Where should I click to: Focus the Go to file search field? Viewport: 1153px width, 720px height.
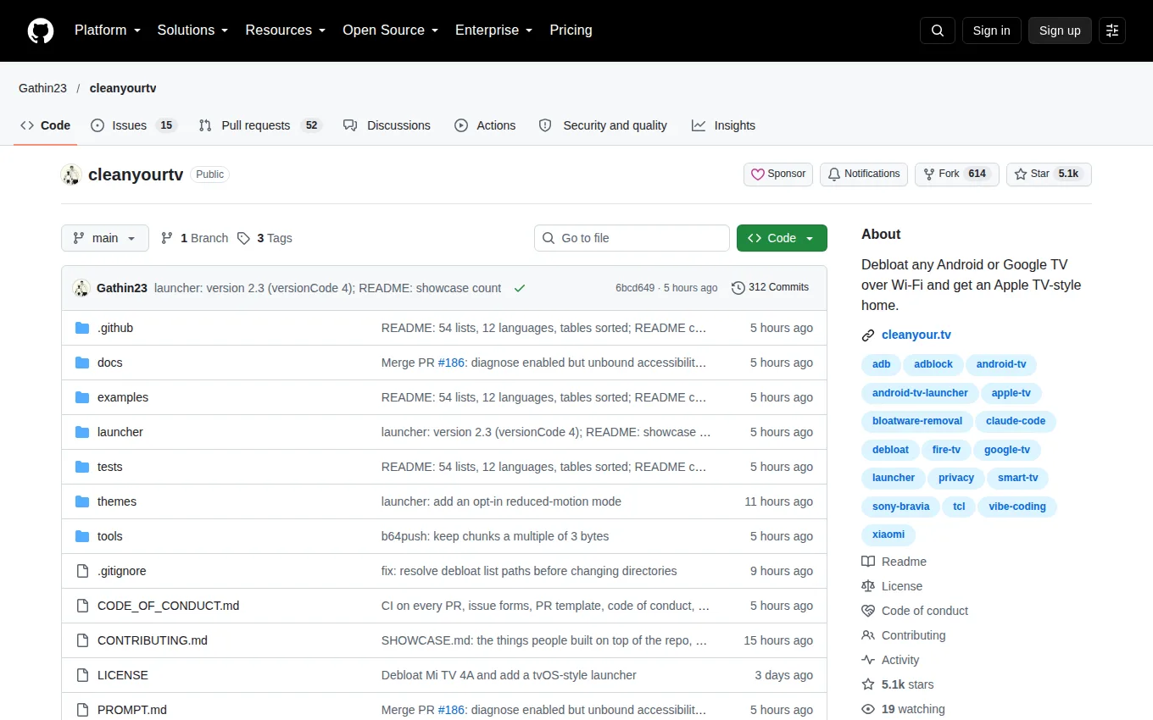point(632,238)
